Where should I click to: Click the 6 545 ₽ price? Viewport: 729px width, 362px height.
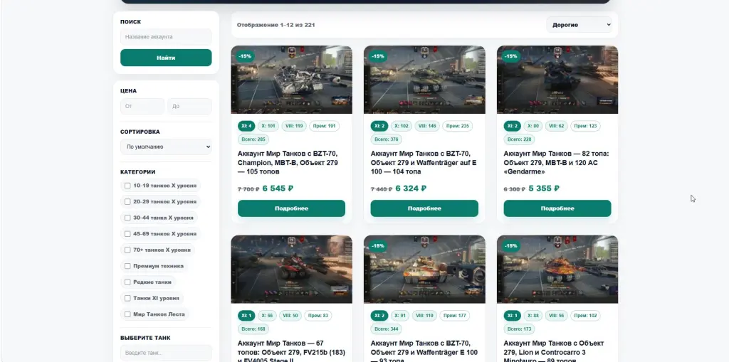(x=278, y=188)
